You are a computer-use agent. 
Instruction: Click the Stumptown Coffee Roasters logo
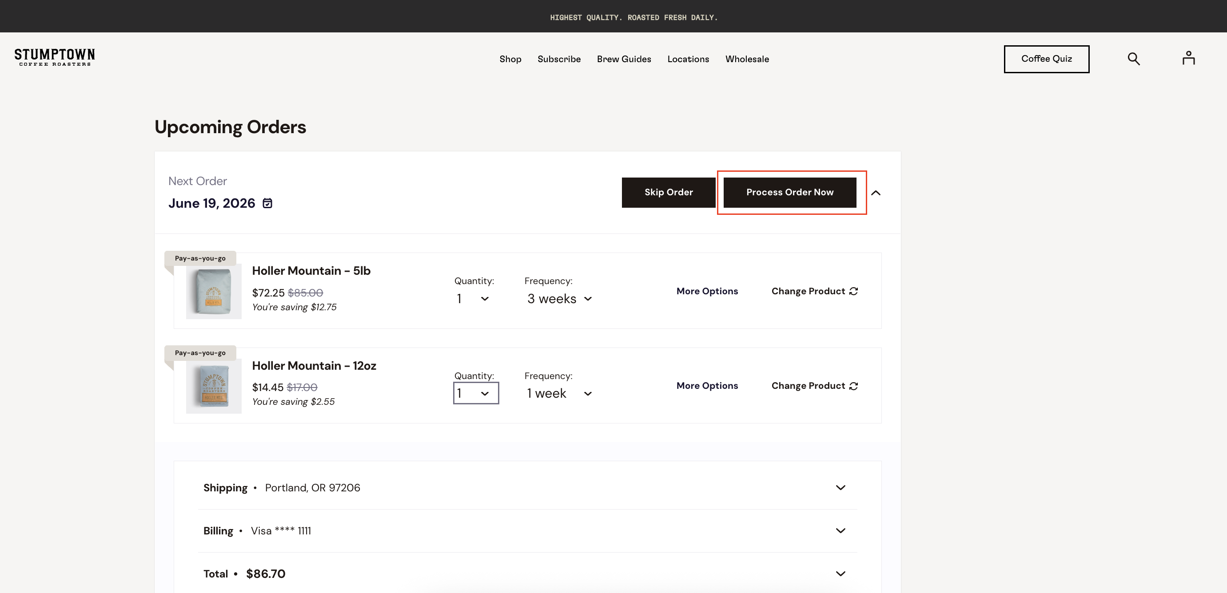(x=55, y=57)
